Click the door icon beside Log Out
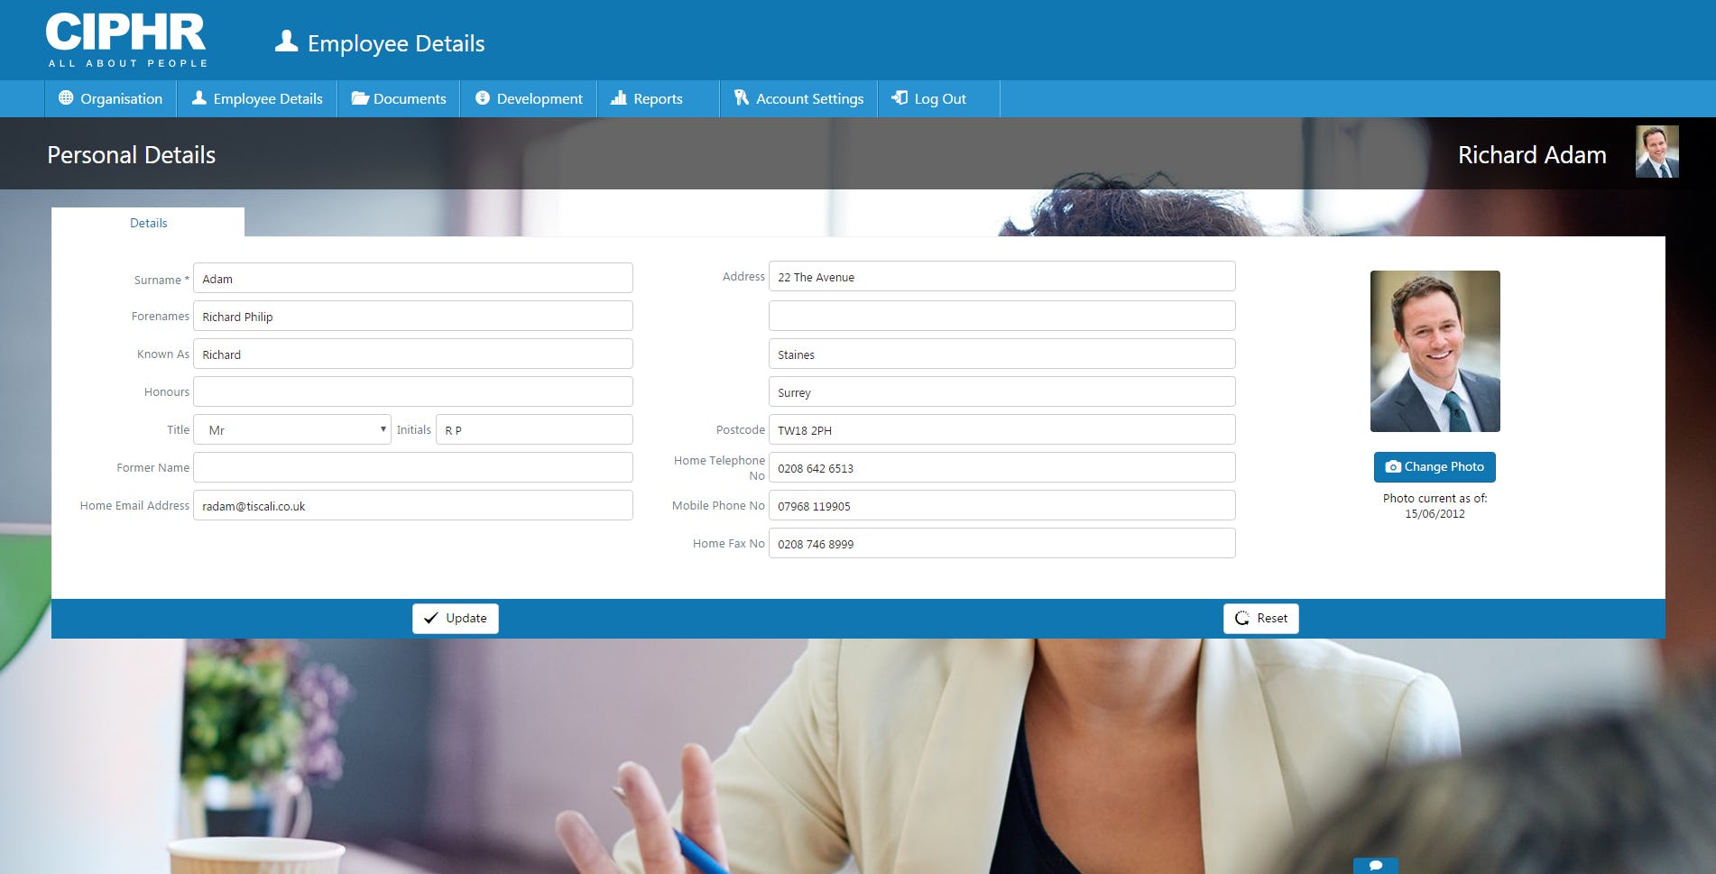The height and width of the screenshot is (874, 1716). coord(898,98)
